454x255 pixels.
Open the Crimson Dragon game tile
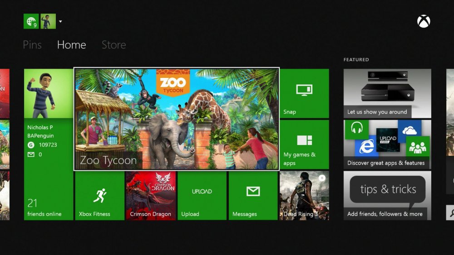point(151,196)
